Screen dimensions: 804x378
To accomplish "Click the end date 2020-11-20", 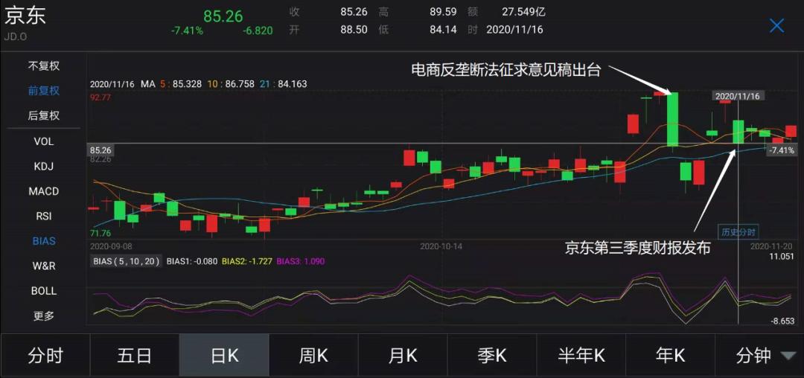I will (x=771, y=246).
